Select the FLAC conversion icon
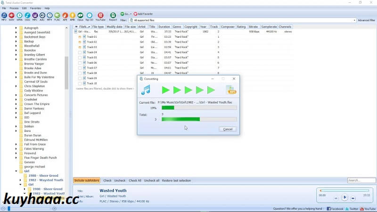This screenshot has height=212, width=377. click(x=57, y=16)
